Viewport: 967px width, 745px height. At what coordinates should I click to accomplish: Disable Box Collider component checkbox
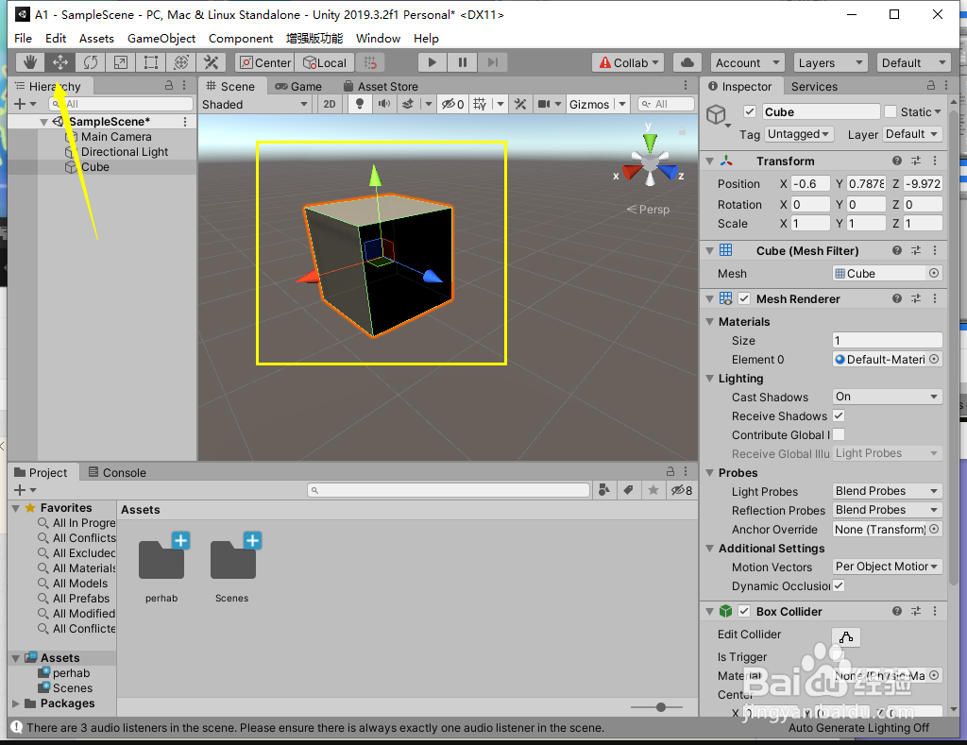pyautogui.click(x=744, y=611)
